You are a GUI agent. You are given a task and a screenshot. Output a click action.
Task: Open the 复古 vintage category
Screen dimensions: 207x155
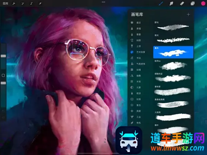click(136, 105)
